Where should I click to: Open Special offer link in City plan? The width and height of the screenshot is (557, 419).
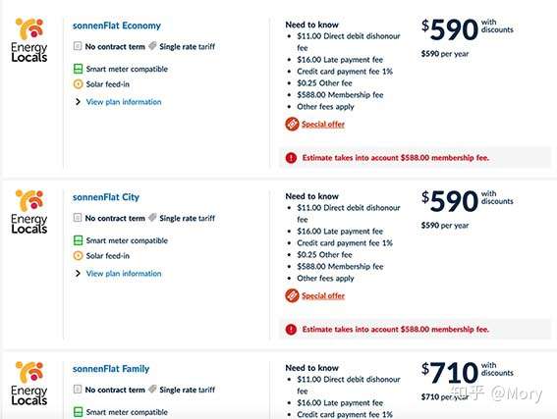(323, 296)
